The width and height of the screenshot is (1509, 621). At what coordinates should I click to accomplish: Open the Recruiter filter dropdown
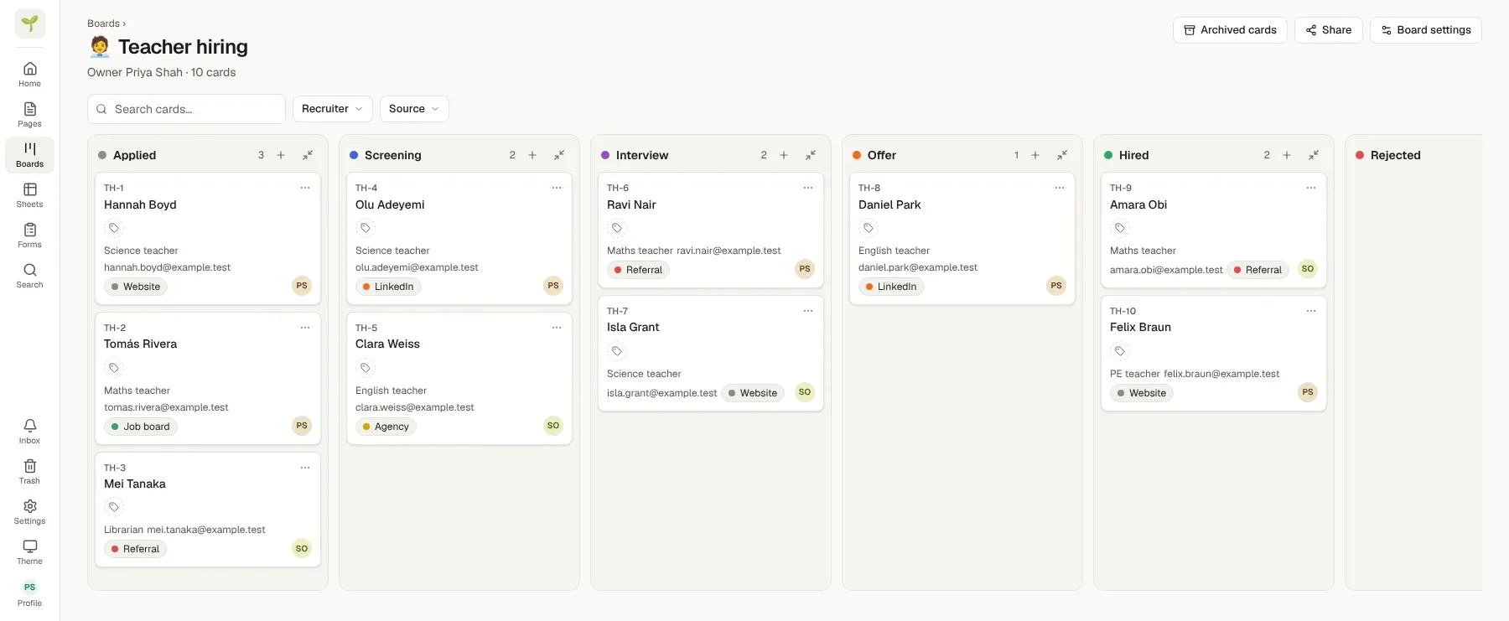(333, 109)
